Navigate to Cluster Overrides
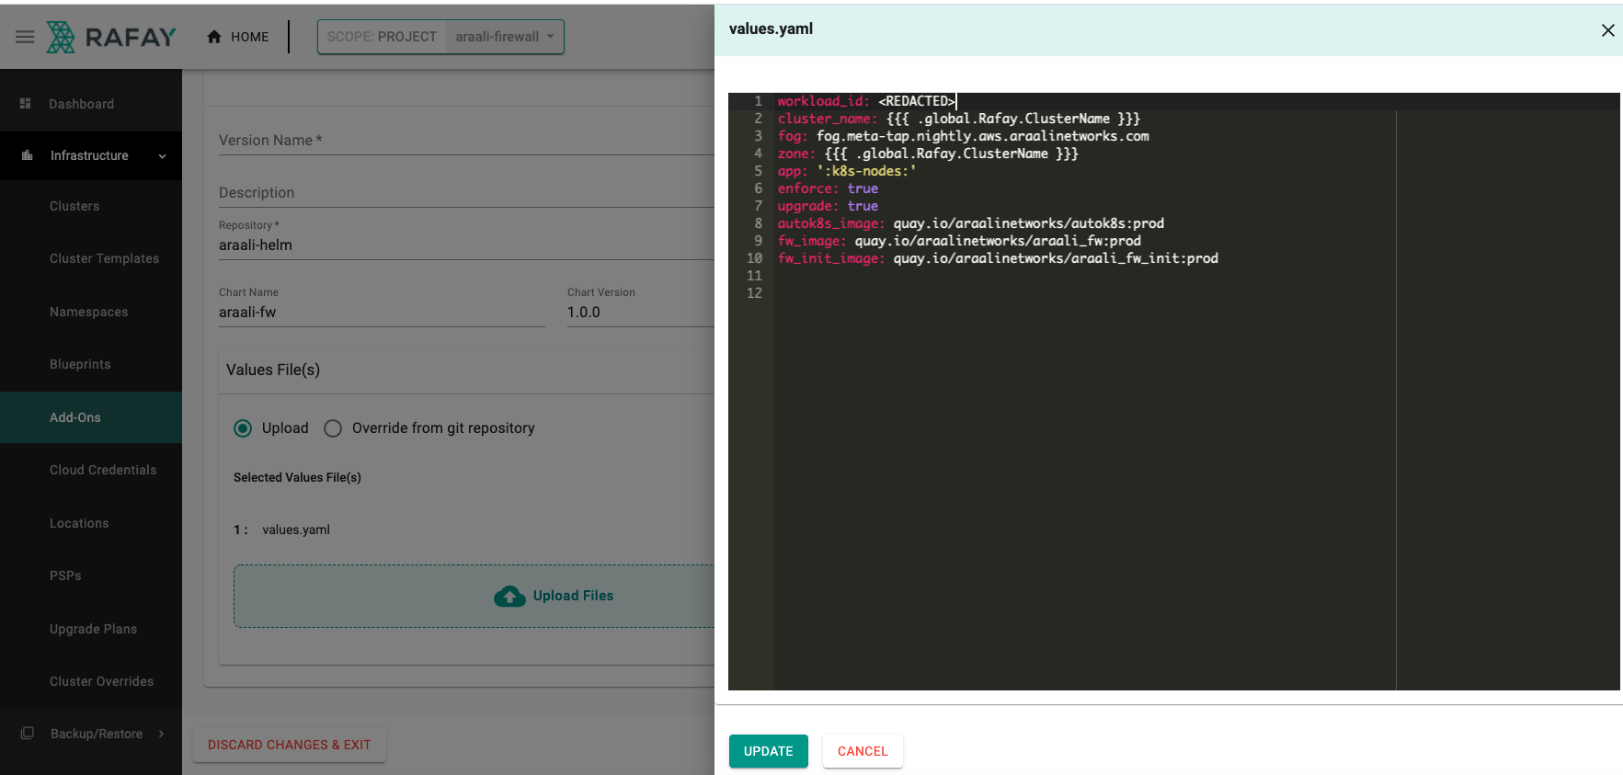1623x775 pixels. click(101, 681)
